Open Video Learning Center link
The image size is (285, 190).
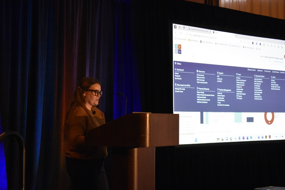202,83
